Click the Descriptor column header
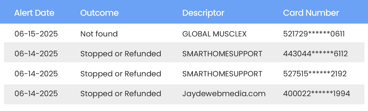Screen dimensions: 368x111 (203, 13)
